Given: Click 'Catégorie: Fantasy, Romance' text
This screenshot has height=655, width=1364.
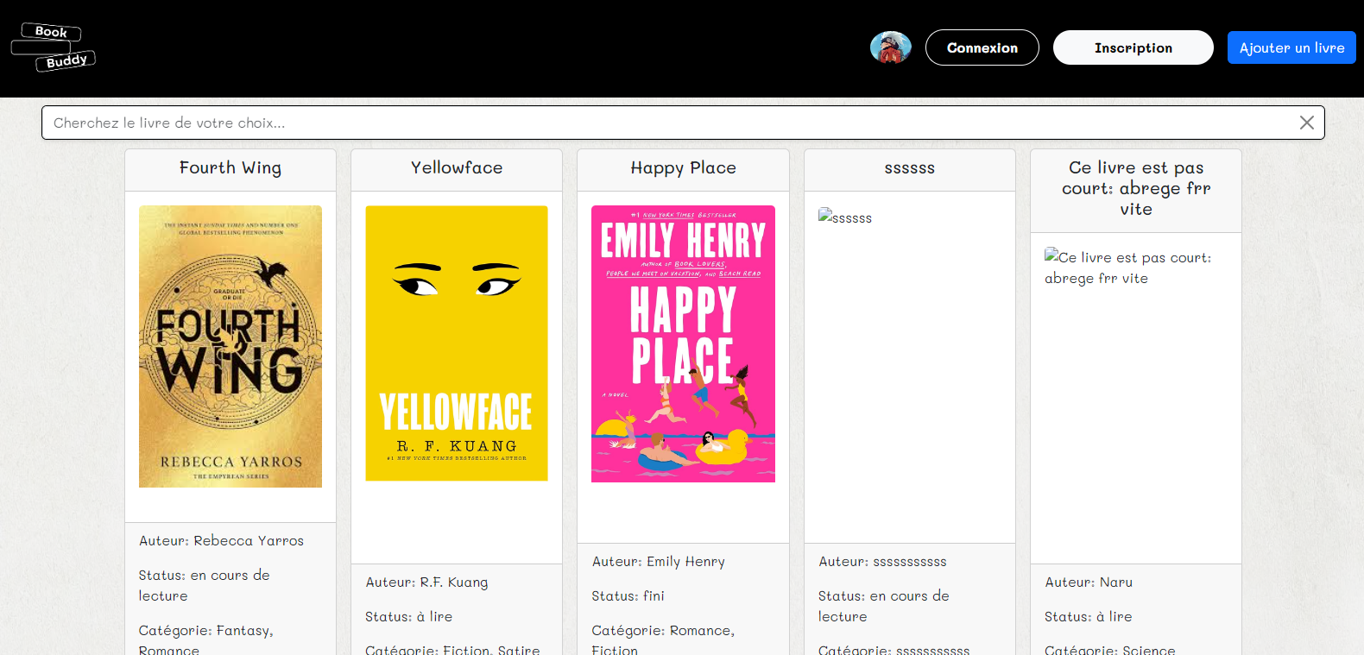Looking at the screenshot, I should pos(206,639).
